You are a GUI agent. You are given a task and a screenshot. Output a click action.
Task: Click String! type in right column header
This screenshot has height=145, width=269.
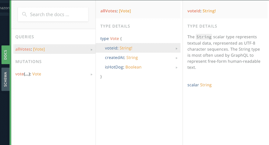pyautogui.click(x=209, y=11)
